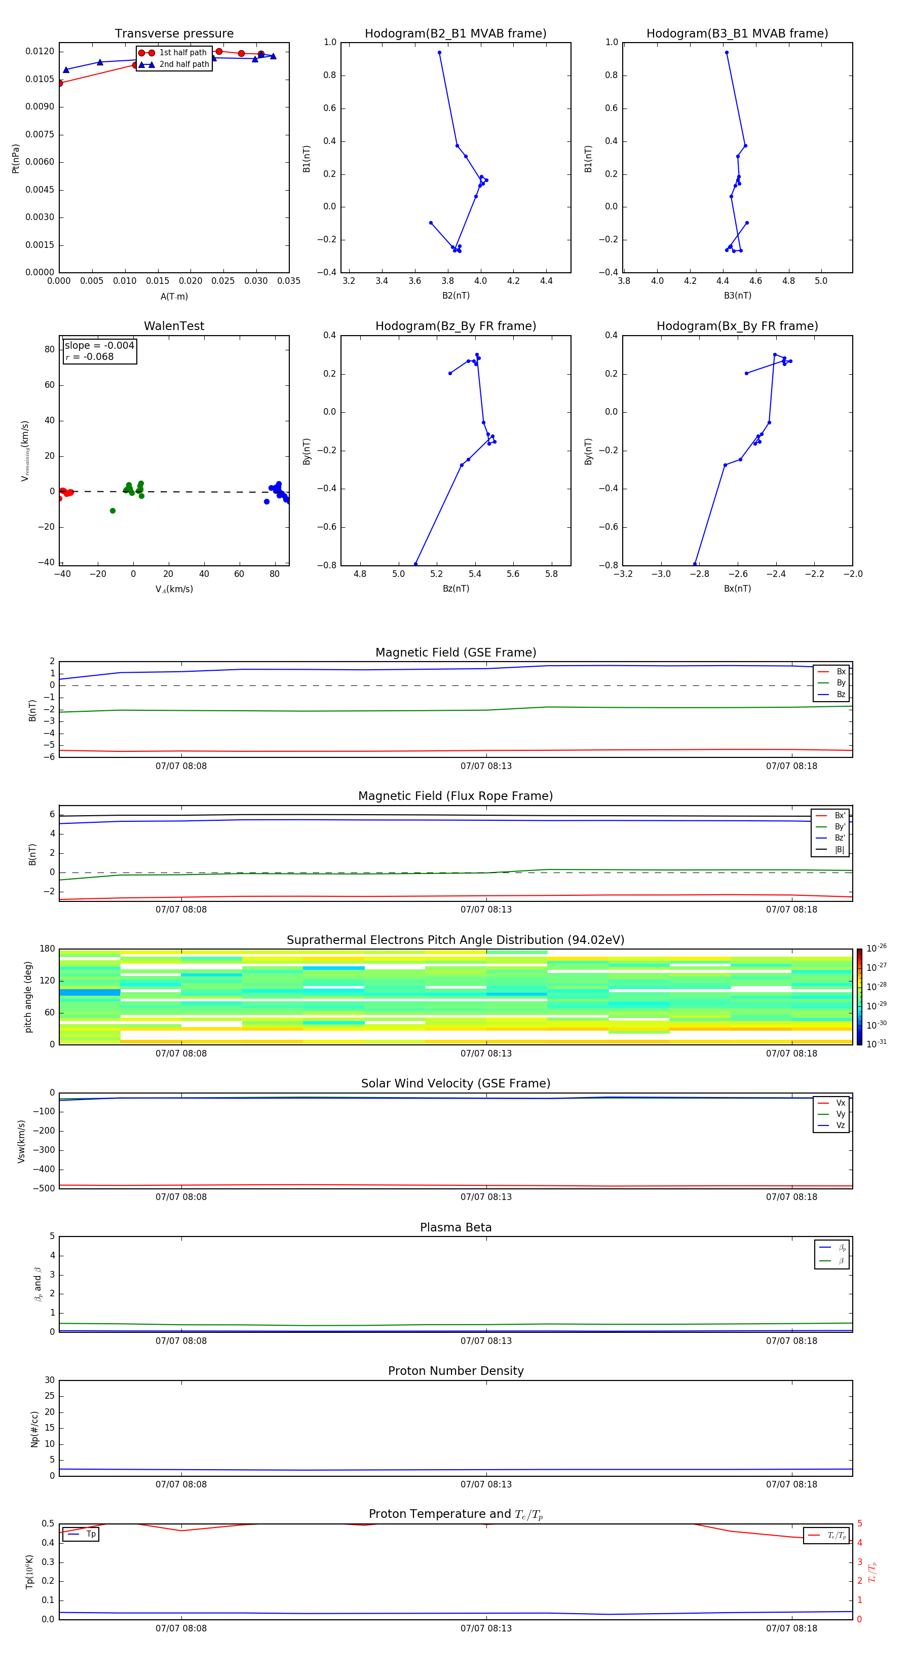Click the pitch angle colorbar
This screenshot has height=1673, width=912.
click(x=859, y=996)
